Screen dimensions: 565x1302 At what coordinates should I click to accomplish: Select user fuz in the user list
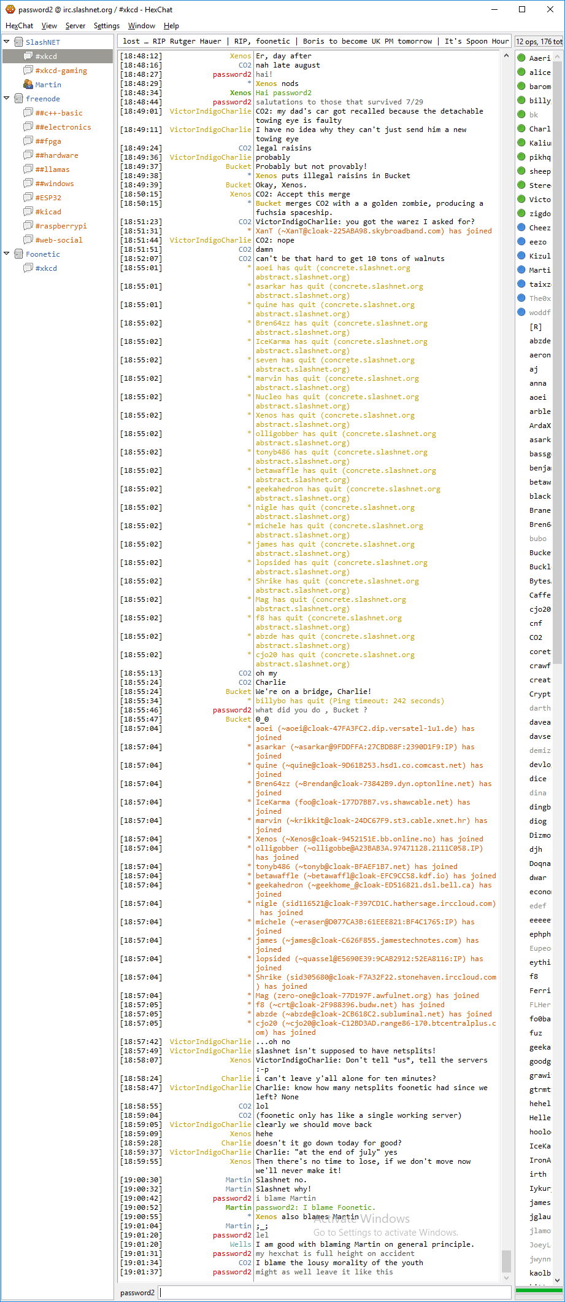point(536,1032)
